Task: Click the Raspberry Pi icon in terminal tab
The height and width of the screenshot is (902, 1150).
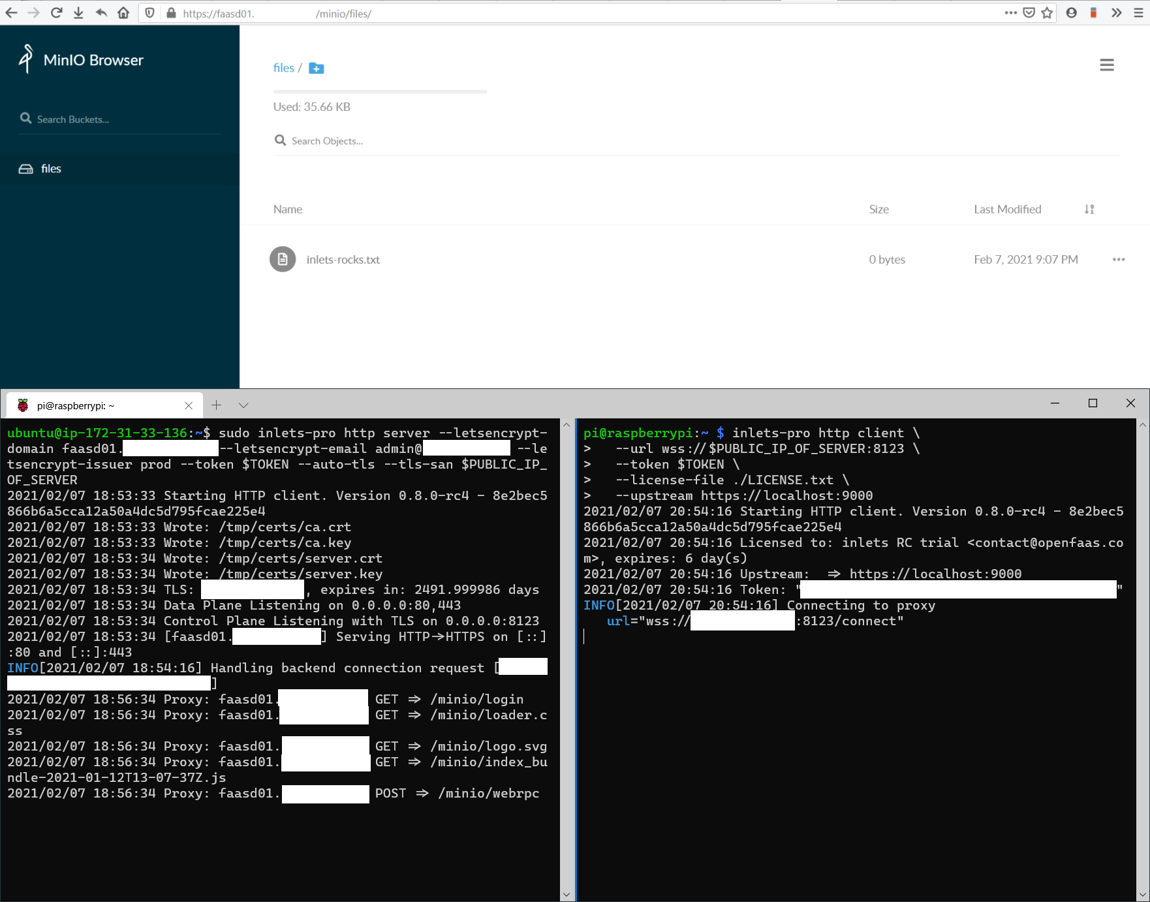Action: (x=23, y=405)
